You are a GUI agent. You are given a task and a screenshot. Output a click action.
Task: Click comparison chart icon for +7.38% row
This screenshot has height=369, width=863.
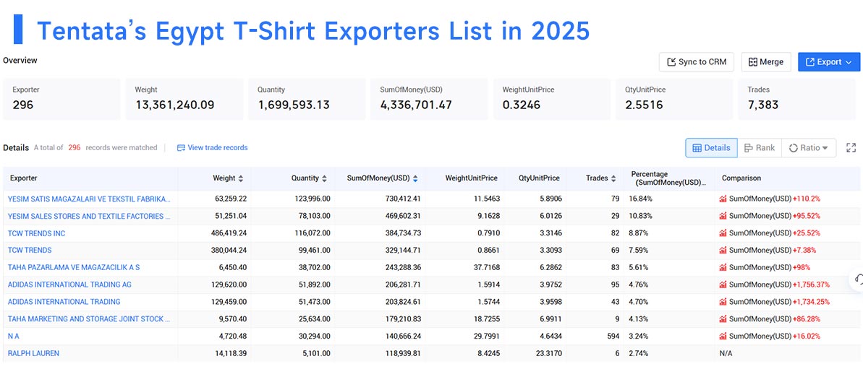[x=723, y=251]
